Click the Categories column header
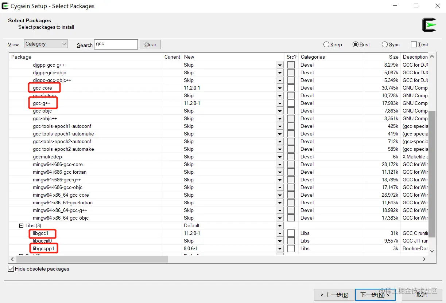The width and height of the screenshot is (446, 303). point(331,57)
